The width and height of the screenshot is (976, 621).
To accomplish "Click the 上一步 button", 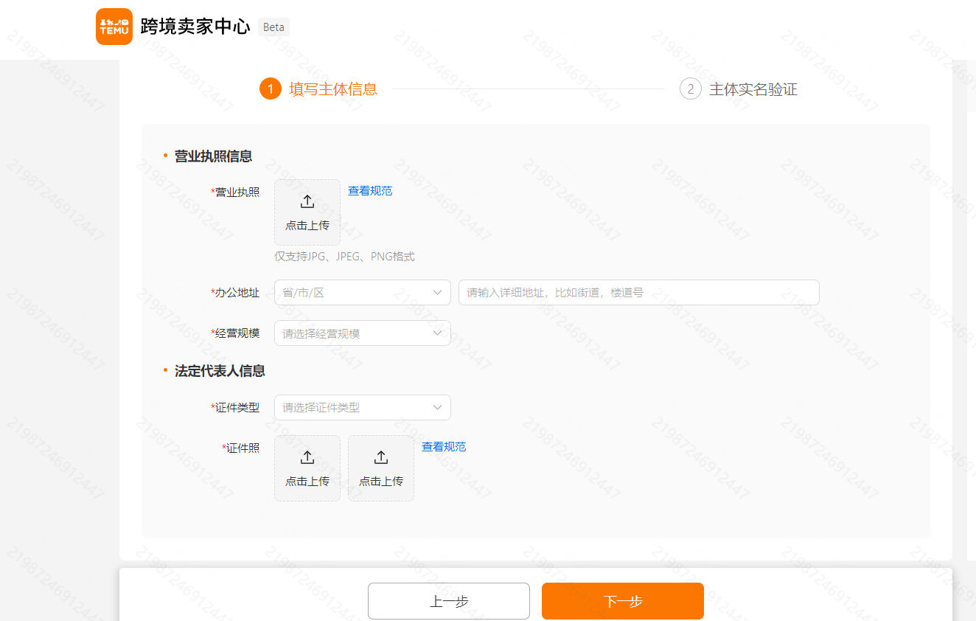I will tap(448, 600).
